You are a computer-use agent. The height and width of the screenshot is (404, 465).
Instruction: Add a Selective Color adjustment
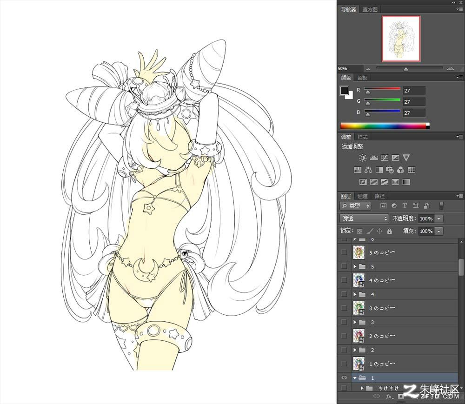pos(395,182)
